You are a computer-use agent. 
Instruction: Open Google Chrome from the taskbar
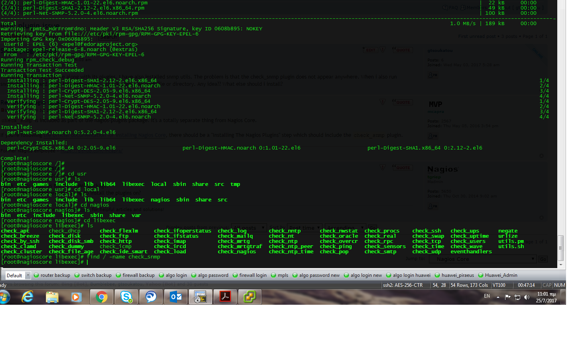[101, 297]
